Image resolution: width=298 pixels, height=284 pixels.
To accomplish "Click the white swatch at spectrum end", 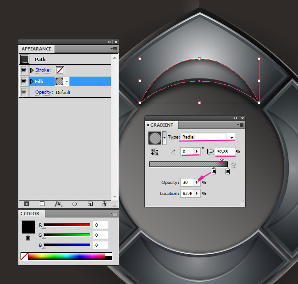I will [109, 255].
